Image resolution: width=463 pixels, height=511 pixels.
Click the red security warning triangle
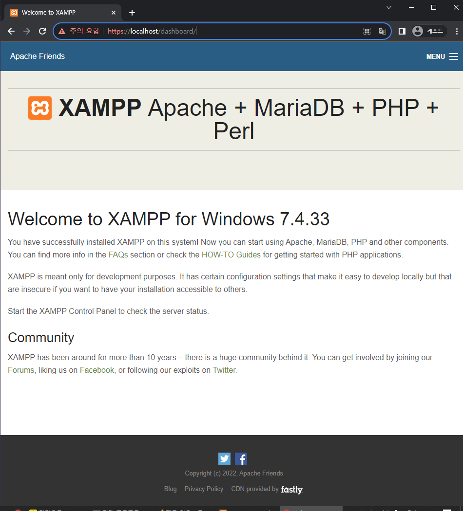62,31
